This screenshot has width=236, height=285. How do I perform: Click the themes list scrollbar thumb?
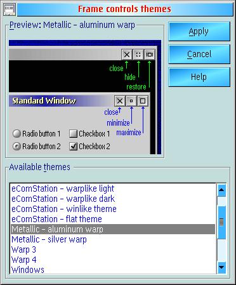coord(221,222)
